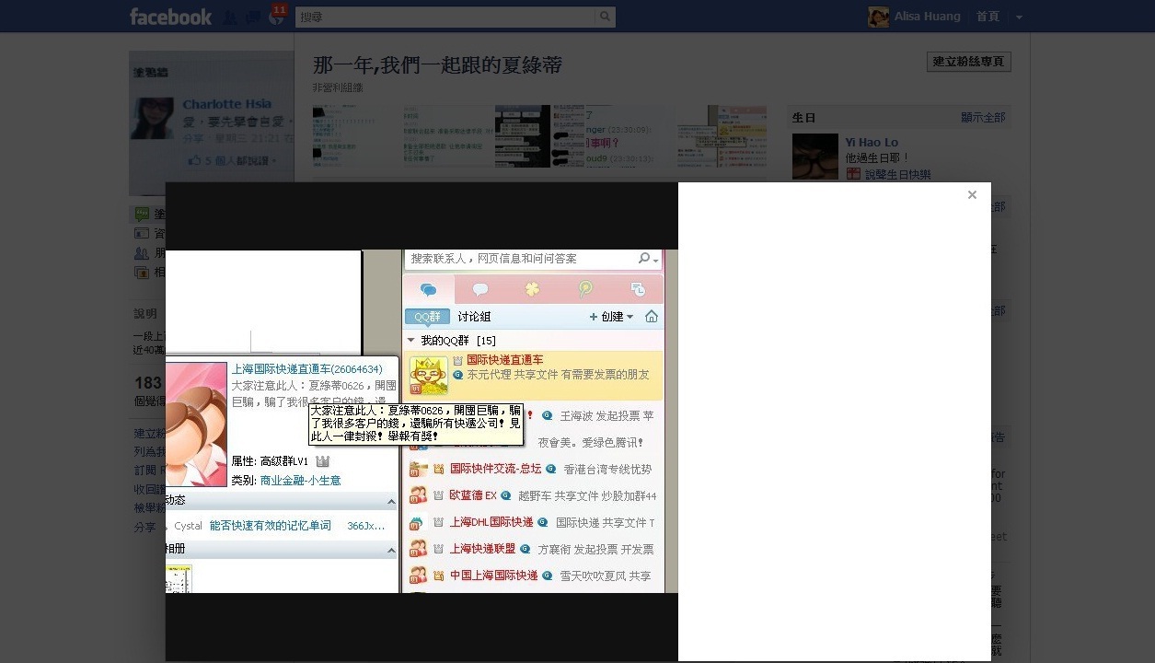The height and width of the screenshot is (663, 1155).
Task: Close the photo viewer with the X
Action: pos(972,194)
